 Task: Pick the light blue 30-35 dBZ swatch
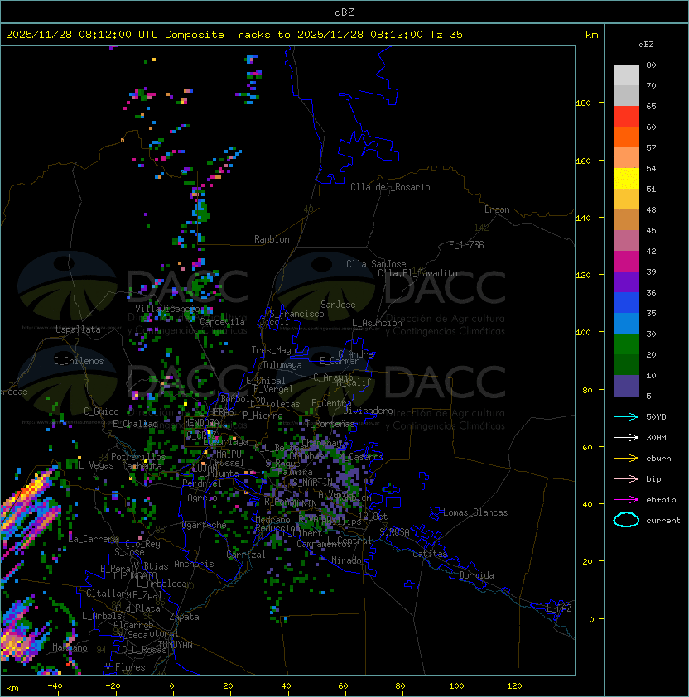[x=626, y=323]
